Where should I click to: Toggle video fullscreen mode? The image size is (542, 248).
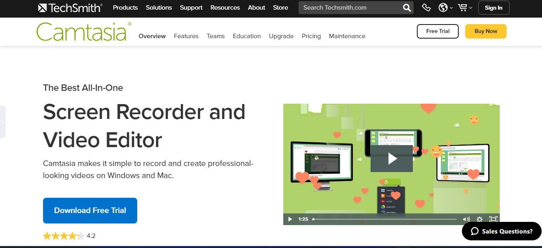pyautogui.click(x=493, y=219)
